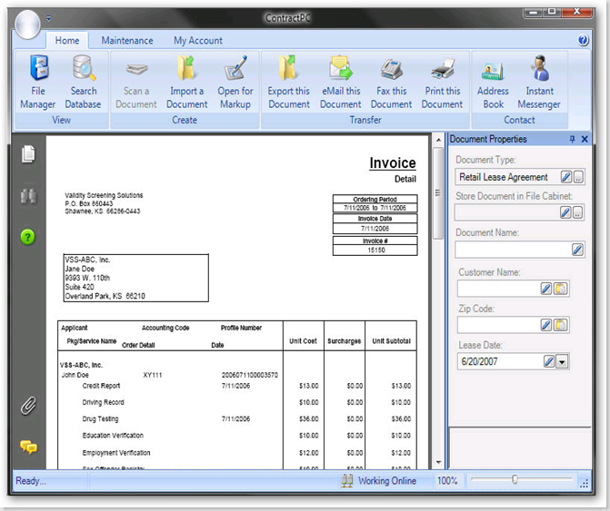Screen dimensions: 610x511
Task: Open the document for Markup
Action: [x=235, y=83]
